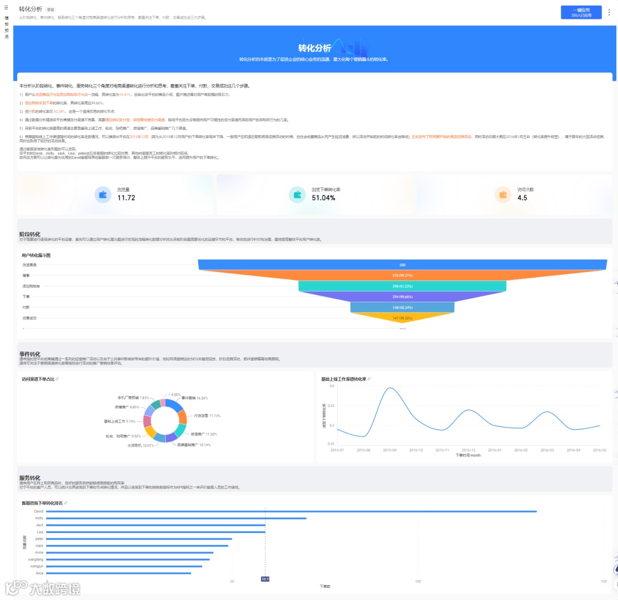Click the 2016-03 x-axis label
Screen dimensions: 618x600
coord(547,450)
